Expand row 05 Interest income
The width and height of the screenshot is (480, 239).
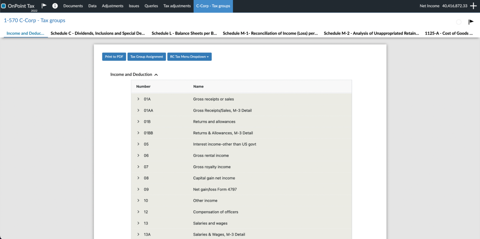(x=138, y=144)
